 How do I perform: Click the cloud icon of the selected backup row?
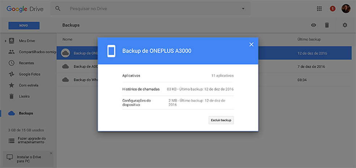click(x=65, y=53)
